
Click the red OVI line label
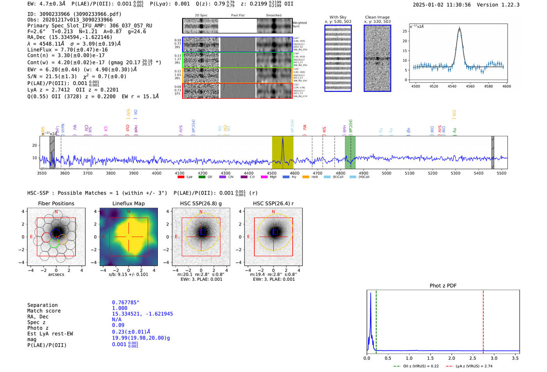click(127, 130)
